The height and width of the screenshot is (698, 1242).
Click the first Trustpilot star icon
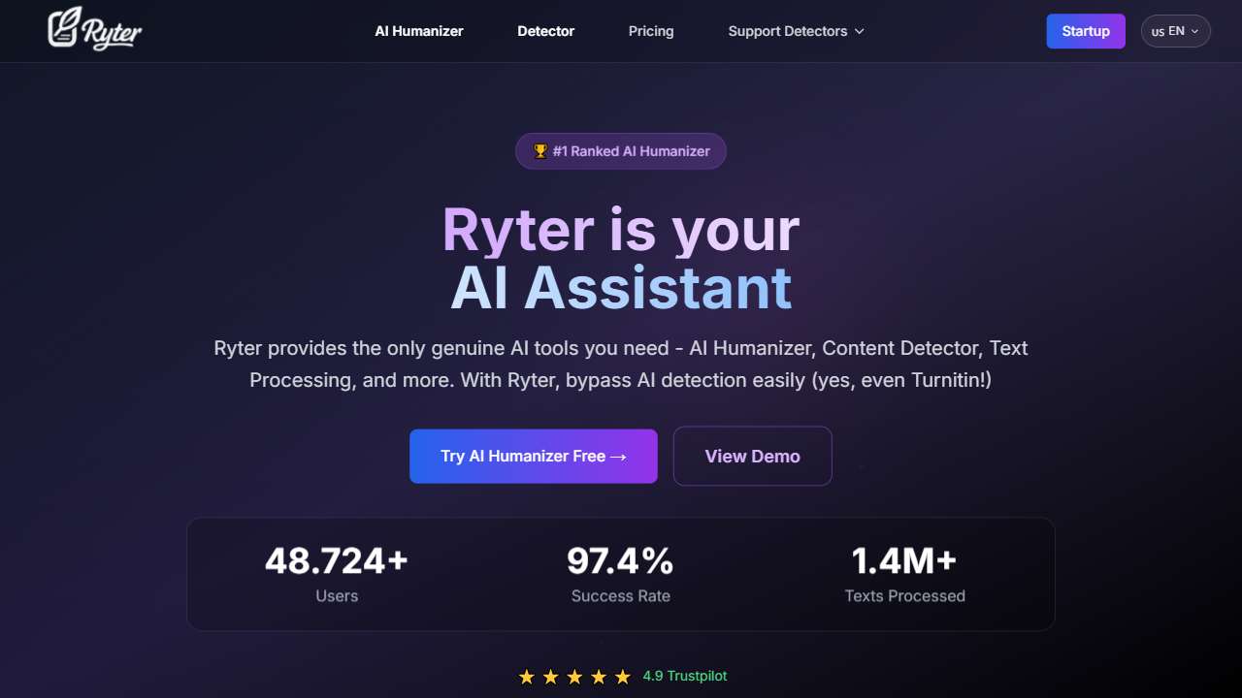[x=527, y=677]
